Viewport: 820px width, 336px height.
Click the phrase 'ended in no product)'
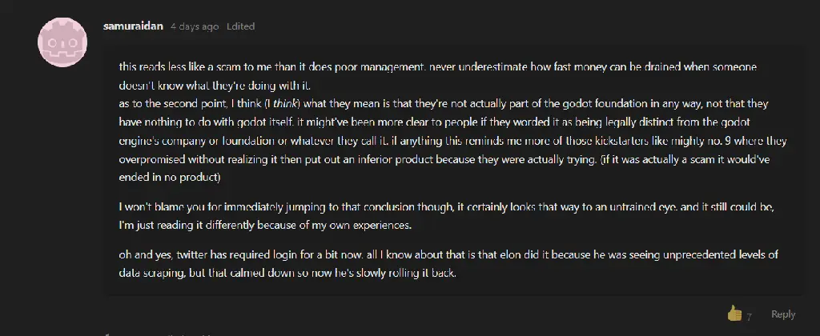tap(170, 177)
